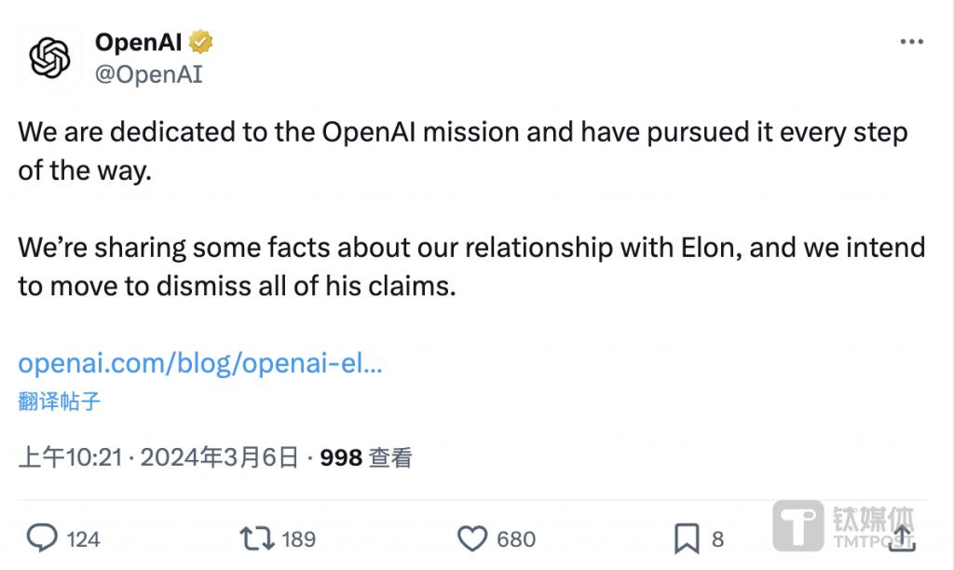
Task: Click the 124 replies count
Action: point(84,538)
